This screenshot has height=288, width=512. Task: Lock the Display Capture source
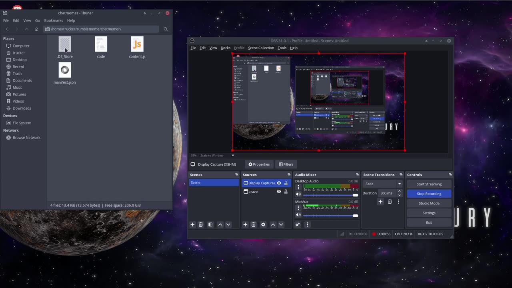click(286, 183)
